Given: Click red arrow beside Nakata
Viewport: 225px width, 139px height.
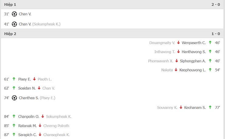Looking at the screenshot, I should point(176,70).
